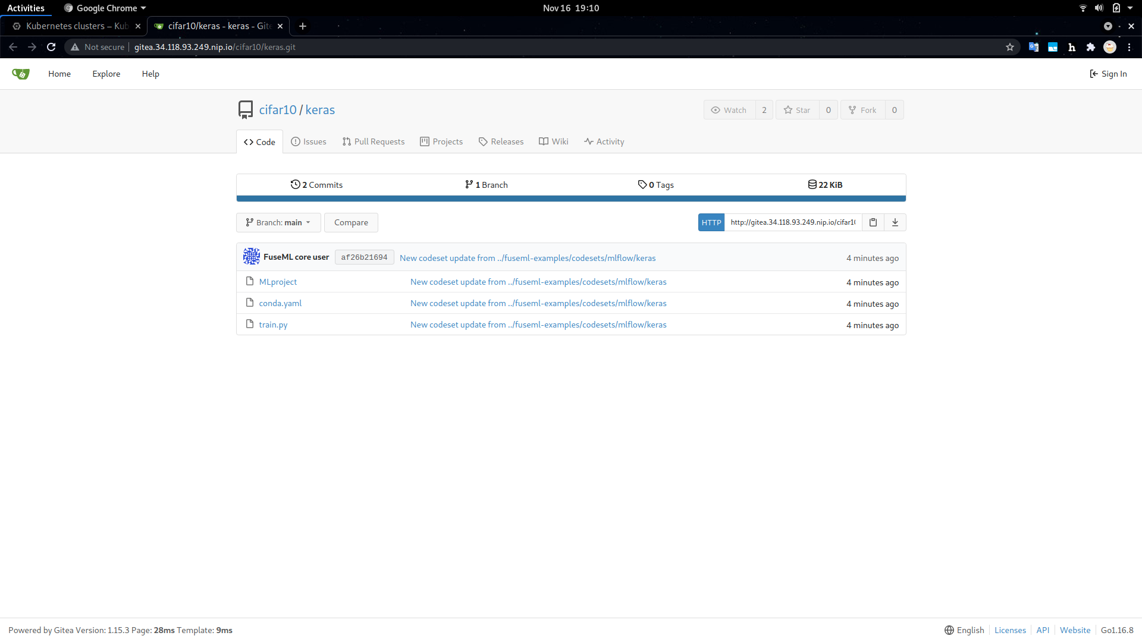
Task: Open the system status menu arrow
Action: coord(1130,8)
